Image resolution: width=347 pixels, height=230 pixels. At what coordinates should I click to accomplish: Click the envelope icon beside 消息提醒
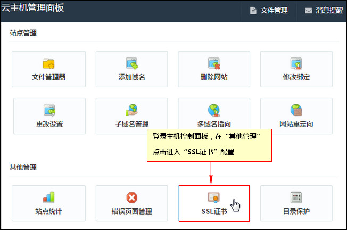(x=309, y=11)
